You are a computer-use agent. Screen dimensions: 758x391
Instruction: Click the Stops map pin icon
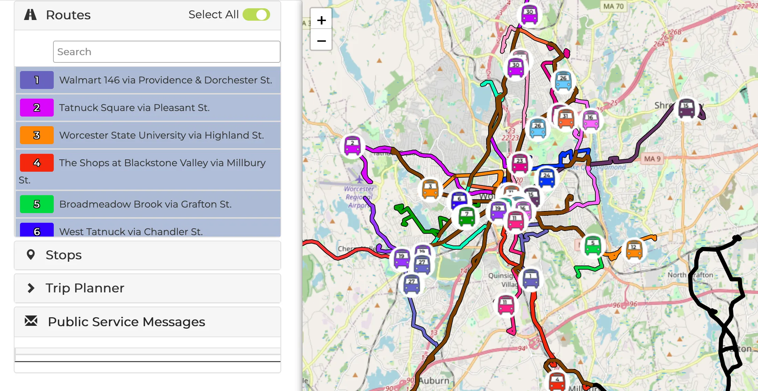pos(31,255)
